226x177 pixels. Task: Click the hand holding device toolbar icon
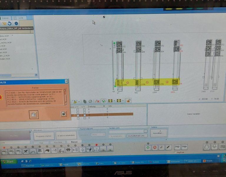89,150
